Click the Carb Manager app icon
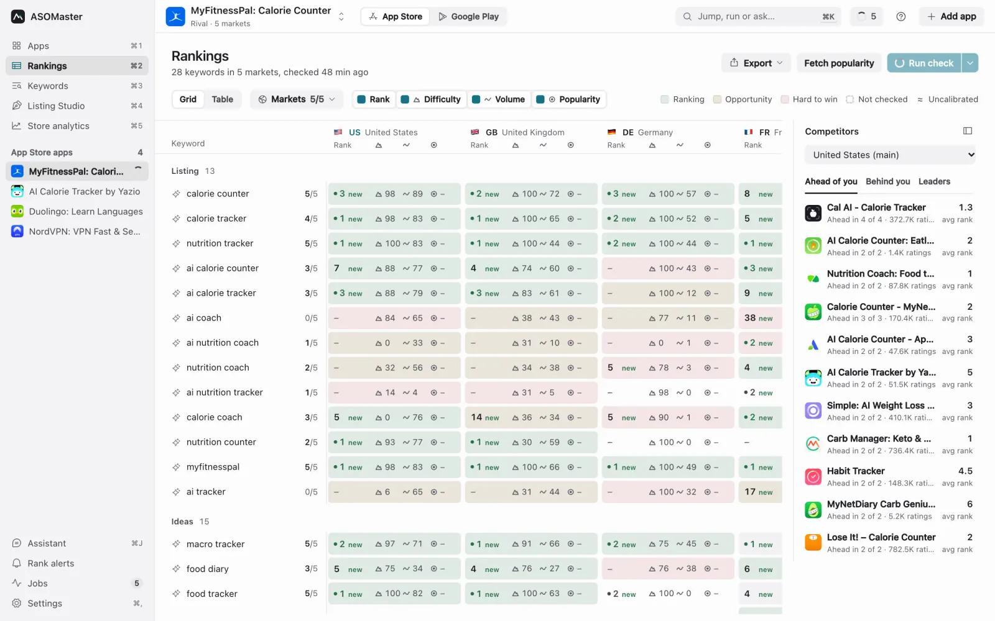This screenshot has width=995, height=621. point(813,444)
